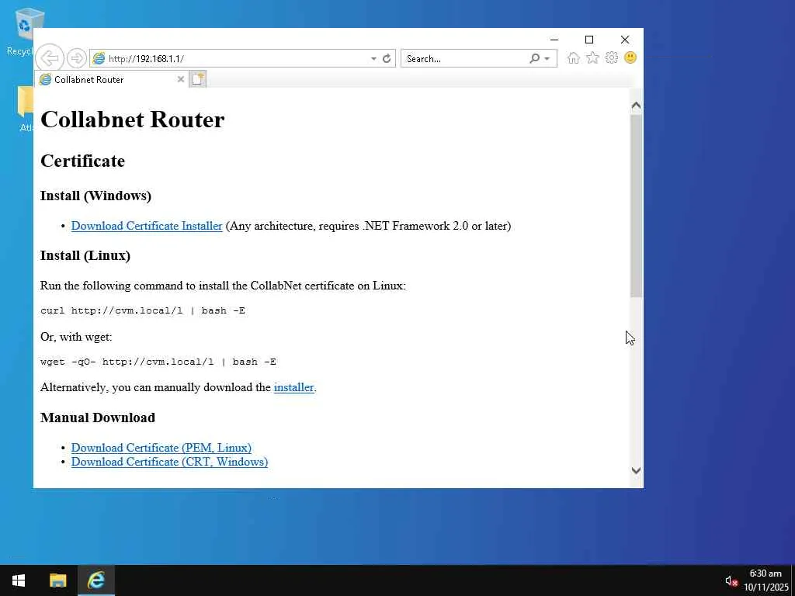
Task: Click the curl http://cvm.local/l command text
Action: coord(143,310)
